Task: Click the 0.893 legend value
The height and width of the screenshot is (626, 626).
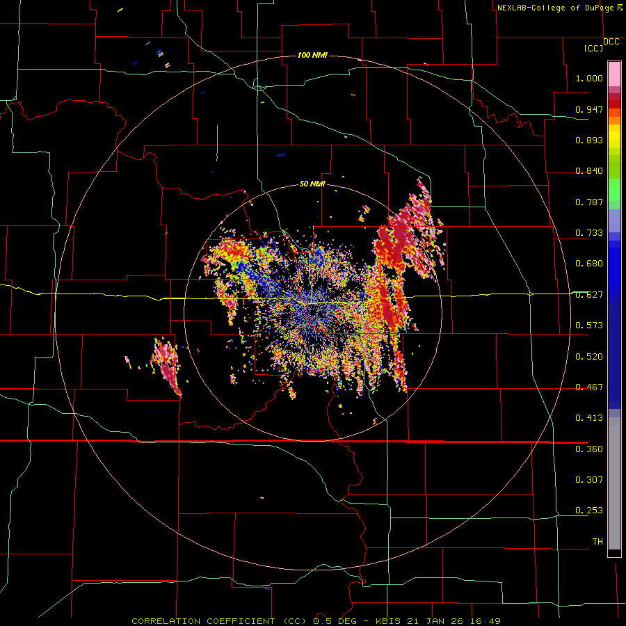Action: coord(589,140)
